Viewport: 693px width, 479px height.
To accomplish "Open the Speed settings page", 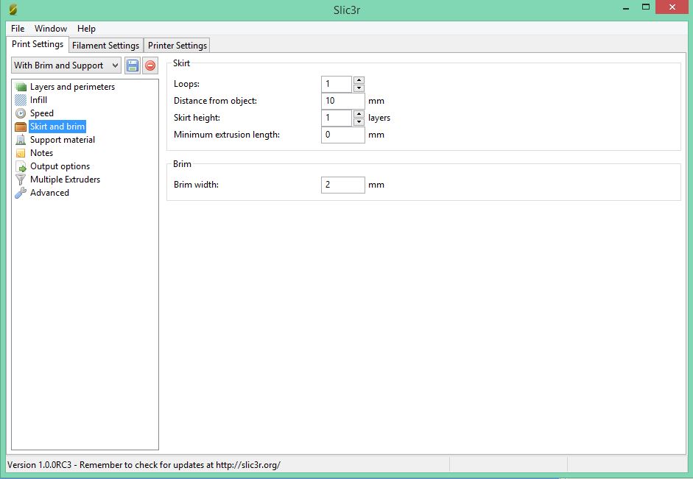I will coord(41,113).
